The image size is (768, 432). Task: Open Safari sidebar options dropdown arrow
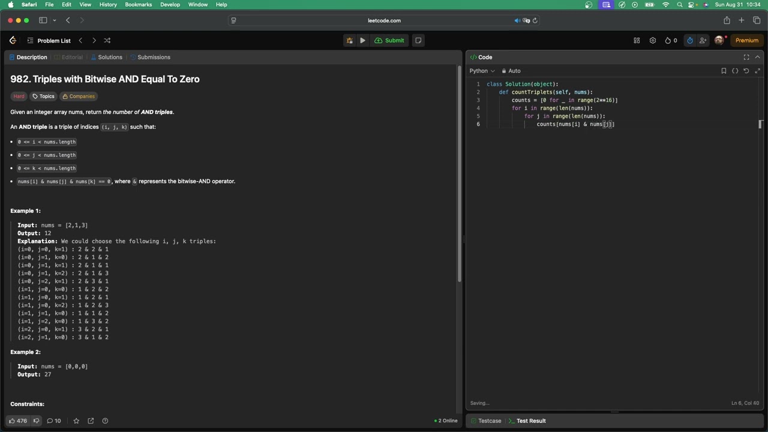[x=55, y=20]
